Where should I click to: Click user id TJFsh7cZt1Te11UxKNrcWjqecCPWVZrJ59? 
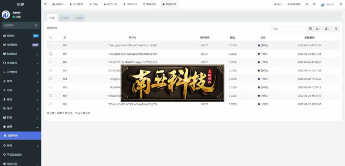(132, 62)
